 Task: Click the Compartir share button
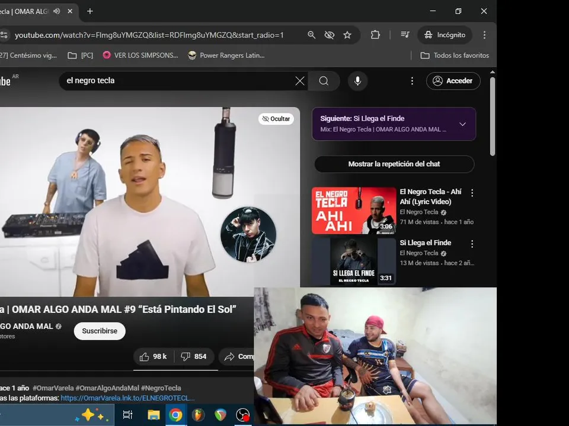[x=236, y=357]
